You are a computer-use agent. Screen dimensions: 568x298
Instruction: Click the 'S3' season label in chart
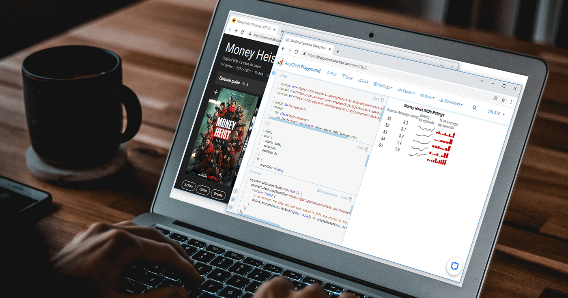[x=385, y=132]
